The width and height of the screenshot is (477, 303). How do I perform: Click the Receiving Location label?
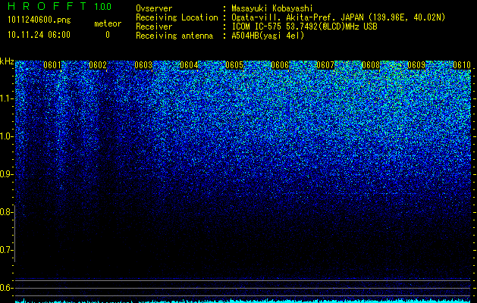click(177, 18)
